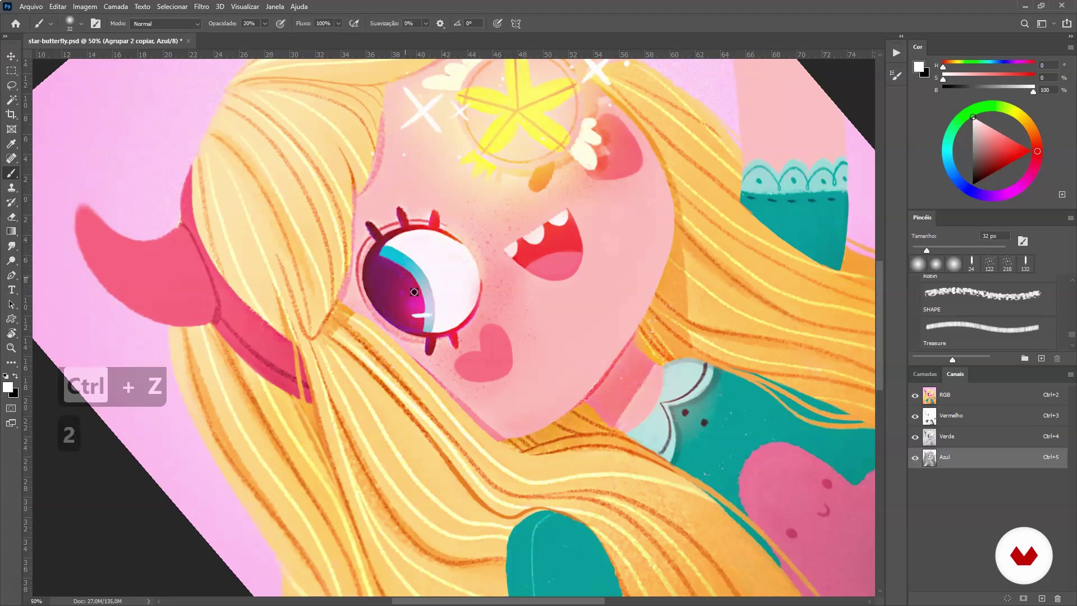
Task: Click the hue slider in Cor panel
Action: [988, 62]
